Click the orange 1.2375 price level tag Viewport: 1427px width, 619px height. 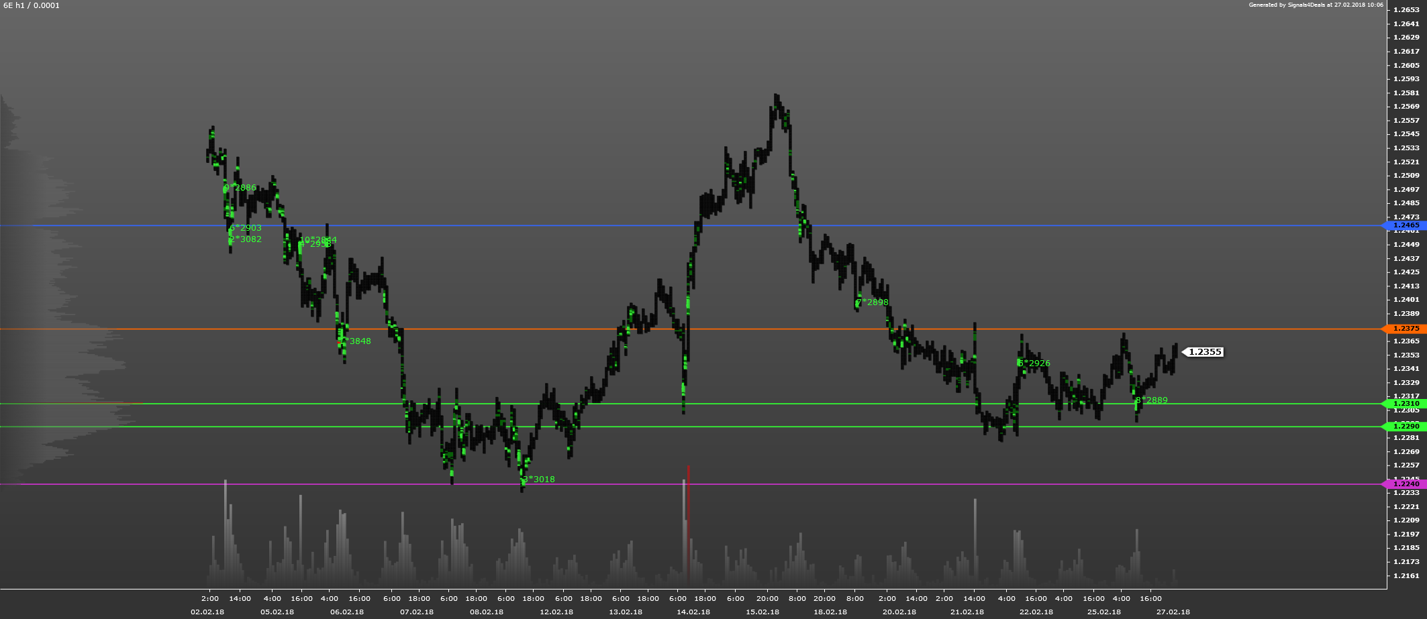[1406, 329]
